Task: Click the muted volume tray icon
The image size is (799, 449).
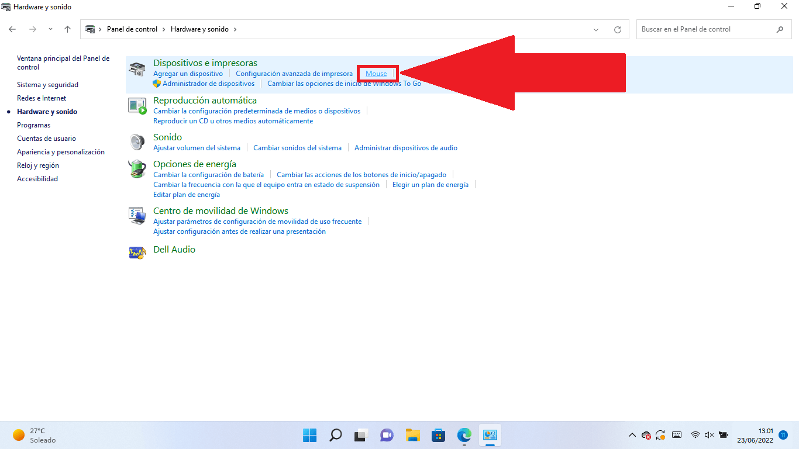Action: click(x=710, y=435)
